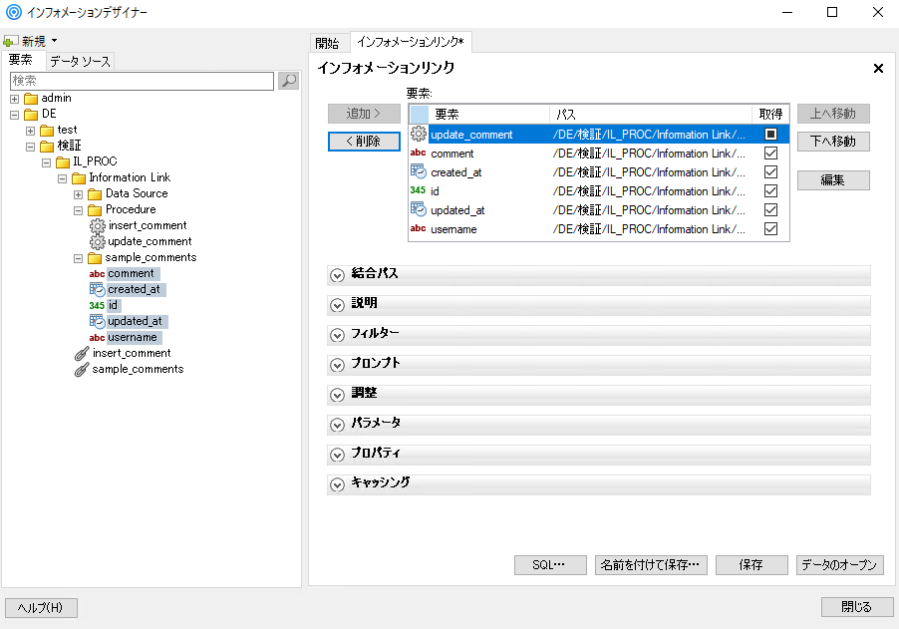Image resolution: width=899 pixels, height=629 pixels.
Task: Expand the キャッシング section
Action: [337, 484]
